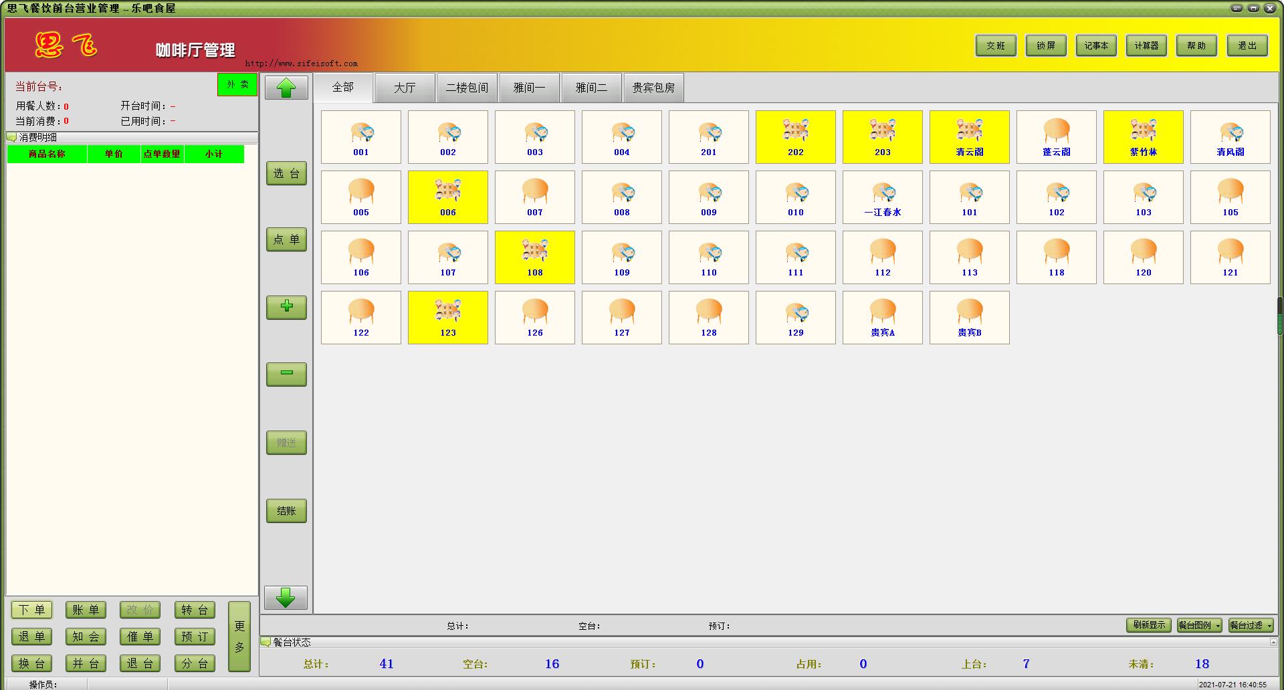Click the 结账 checkout button
The height and width of the screenshot is (690, 1284).
(286, 511)
